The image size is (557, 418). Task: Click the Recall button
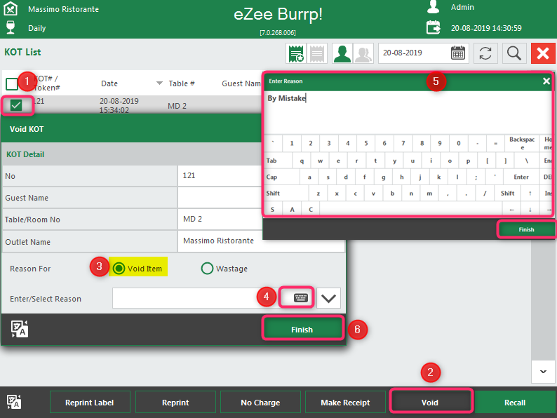[x=515, y=403]
